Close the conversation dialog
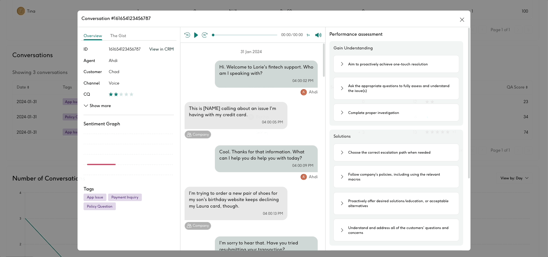548x257 pixels. 462,20
